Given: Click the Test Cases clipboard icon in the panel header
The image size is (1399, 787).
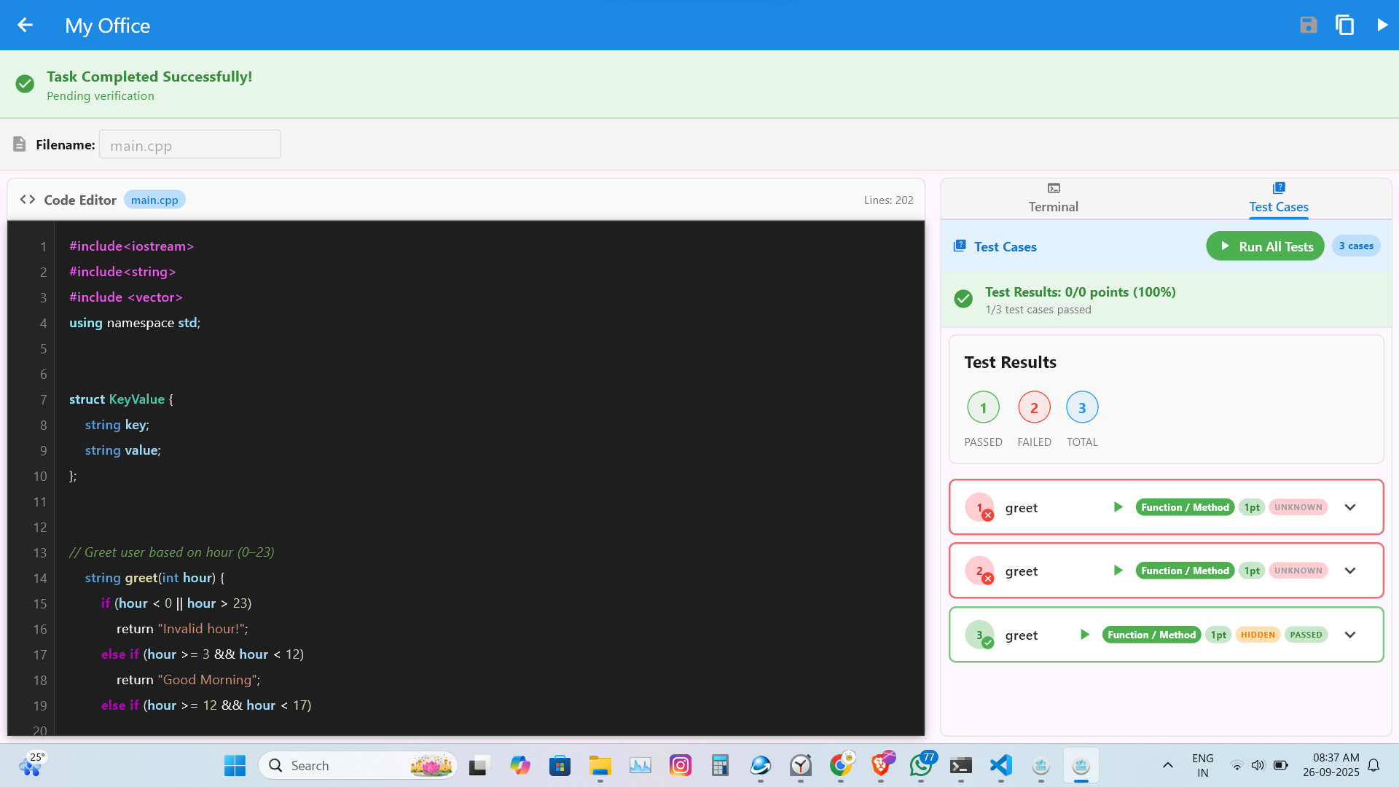Looking at the screenshot, I should pyautogui.click(x=960, y=246).
